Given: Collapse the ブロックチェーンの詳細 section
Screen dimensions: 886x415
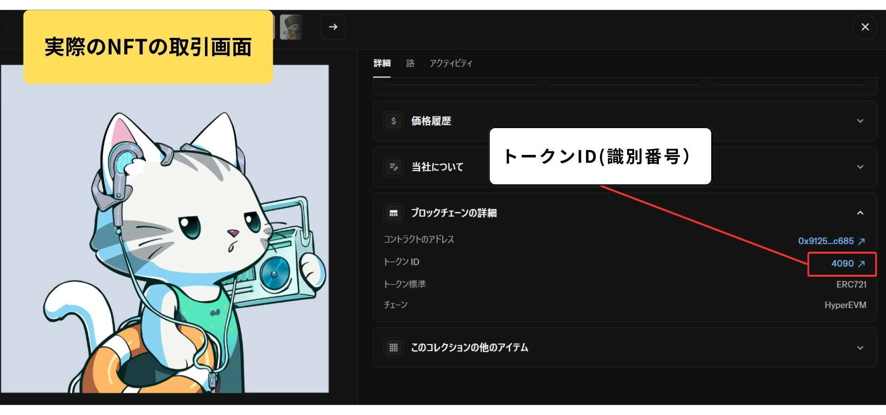Looking at the screenshot, I should 861,213.
